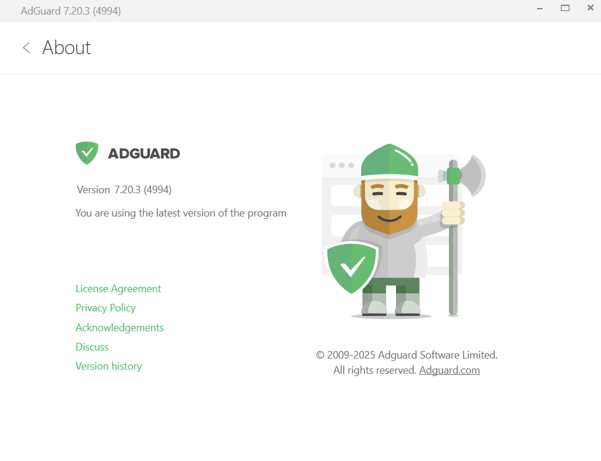601x461 pixels.
Task: Open the License Agreement link
Action: tap(118, 289)
